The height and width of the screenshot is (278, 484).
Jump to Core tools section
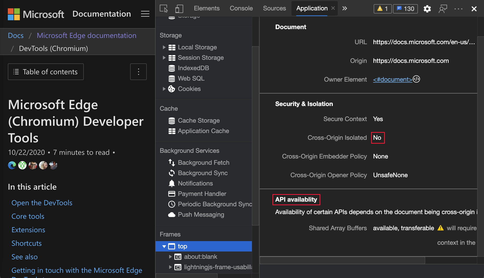28,216
